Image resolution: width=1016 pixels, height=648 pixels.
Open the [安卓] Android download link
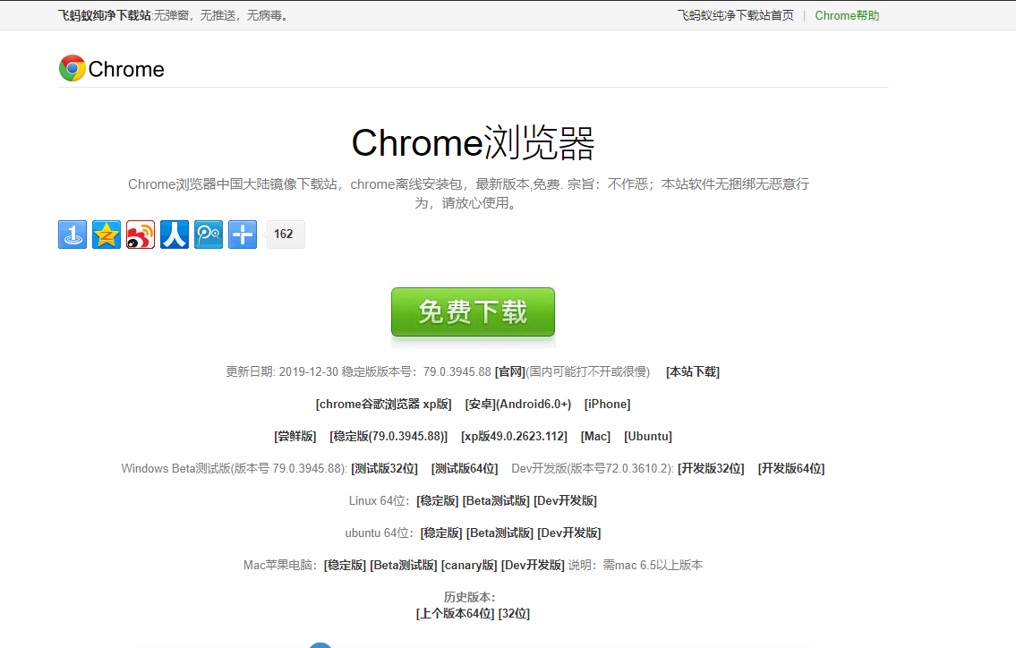(480, 405)
